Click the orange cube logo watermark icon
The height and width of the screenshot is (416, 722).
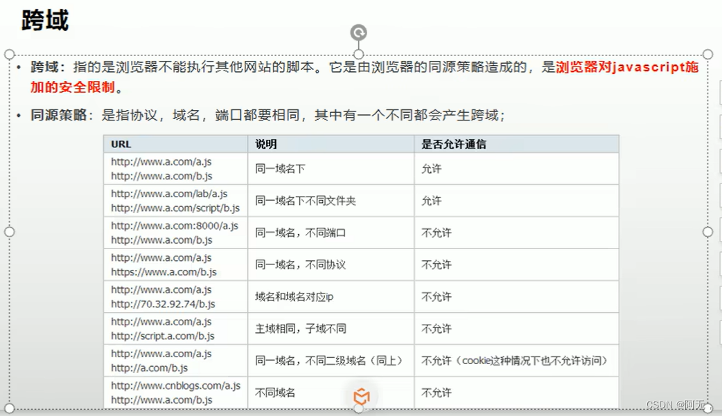pos(361,397)
